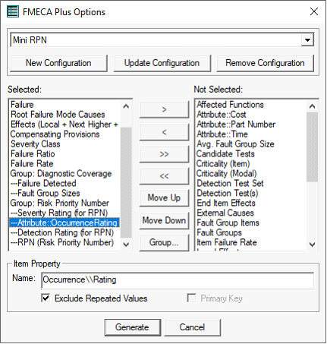Image resolution: width=327 pixels, height=344 pixels.
Task: Open the Mini RPN configuration dropdown
Action: tap(307, 40)
